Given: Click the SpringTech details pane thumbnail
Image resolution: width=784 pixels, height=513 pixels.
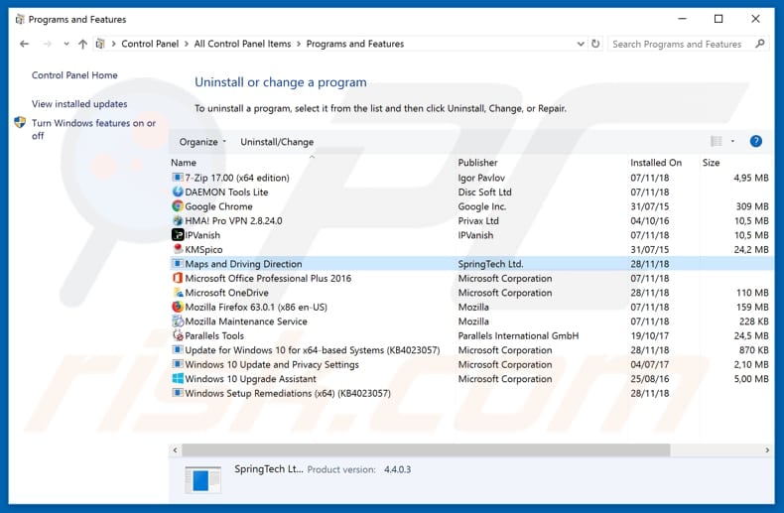Looking at the screenshot, I should point(202,479).
